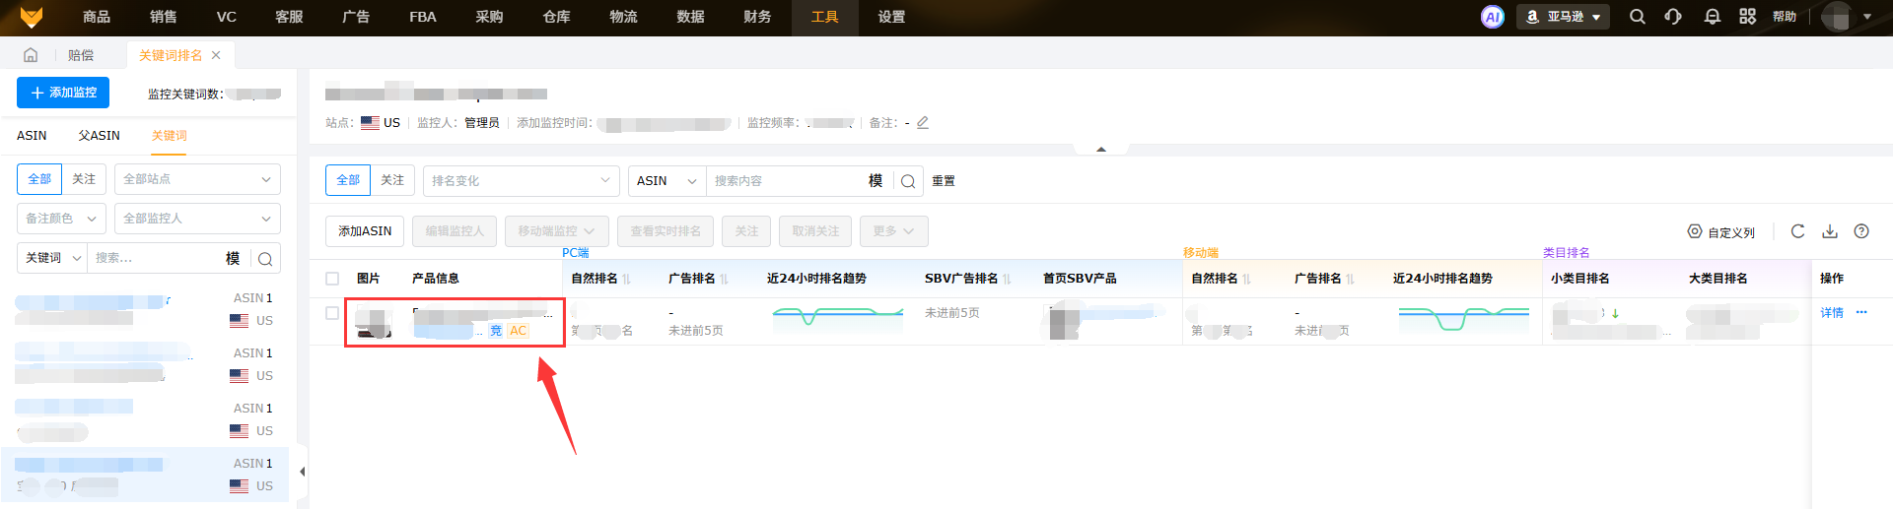Image resolution: width=1893 pixels, height=509 pixels.
Task: Sort by SBV广告排名 column
Action: 1007,280
